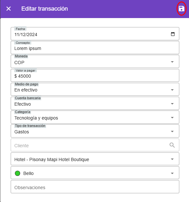
Task: Click the Tecnología y equipos category value
Action: (36, 118)
